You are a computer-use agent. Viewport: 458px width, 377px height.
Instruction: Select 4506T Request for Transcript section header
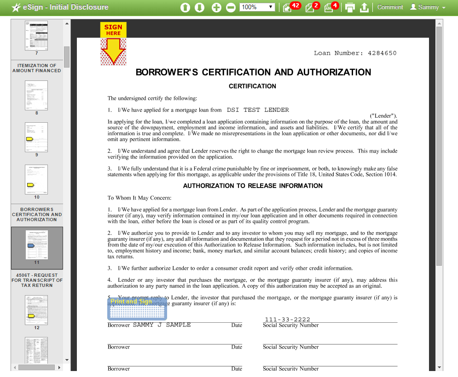[37, 280]
